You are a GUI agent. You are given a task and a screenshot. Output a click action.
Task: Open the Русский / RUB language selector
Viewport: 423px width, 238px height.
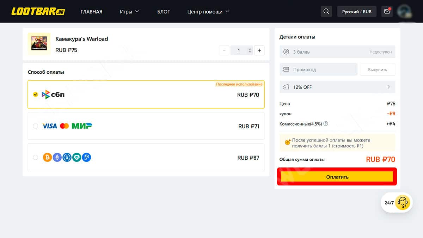pyautogui.click(x=356, y=12)
